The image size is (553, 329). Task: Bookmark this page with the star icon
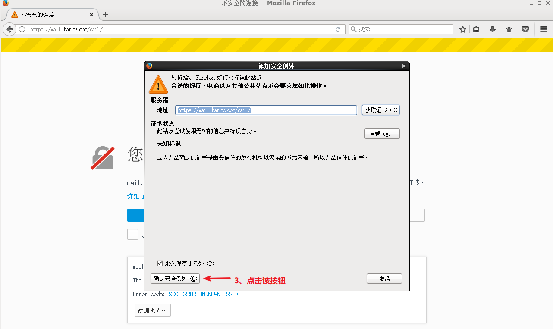pos(463,29)
